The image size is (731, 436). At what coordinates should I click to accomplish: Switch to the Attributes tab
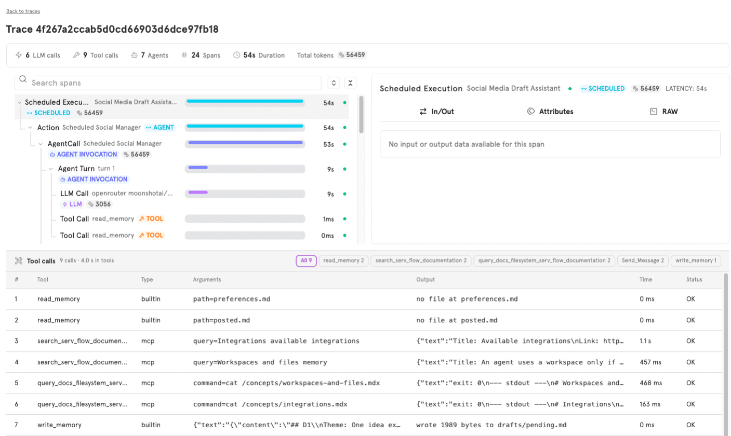[x=550, y=112]
